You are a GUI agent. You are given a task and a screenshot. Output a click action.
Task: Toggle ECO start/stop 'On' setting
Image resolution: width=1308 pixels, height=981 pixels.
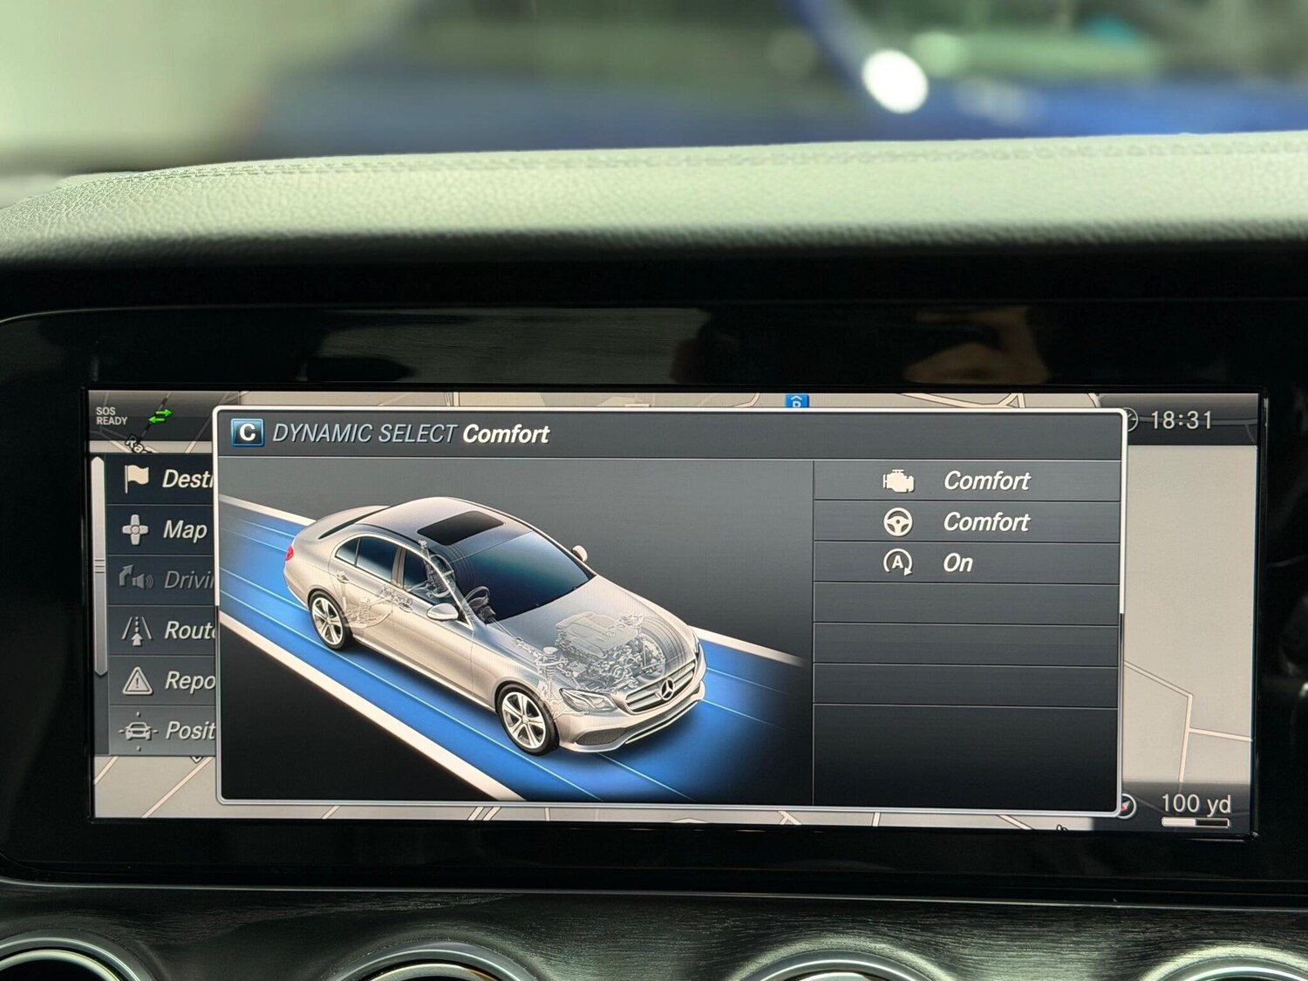(x=957, y=563)
